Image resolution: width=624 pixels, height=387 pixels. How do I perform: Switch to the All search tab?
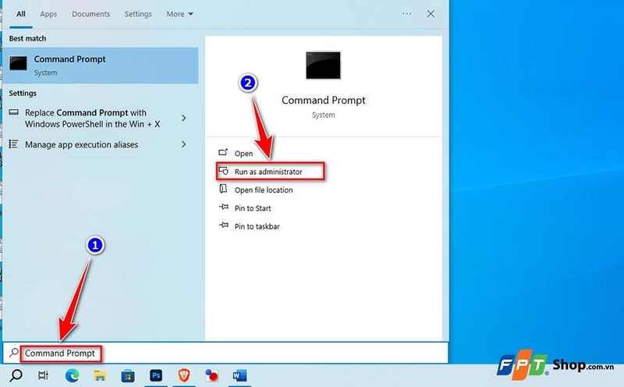(x=21, y=14)
